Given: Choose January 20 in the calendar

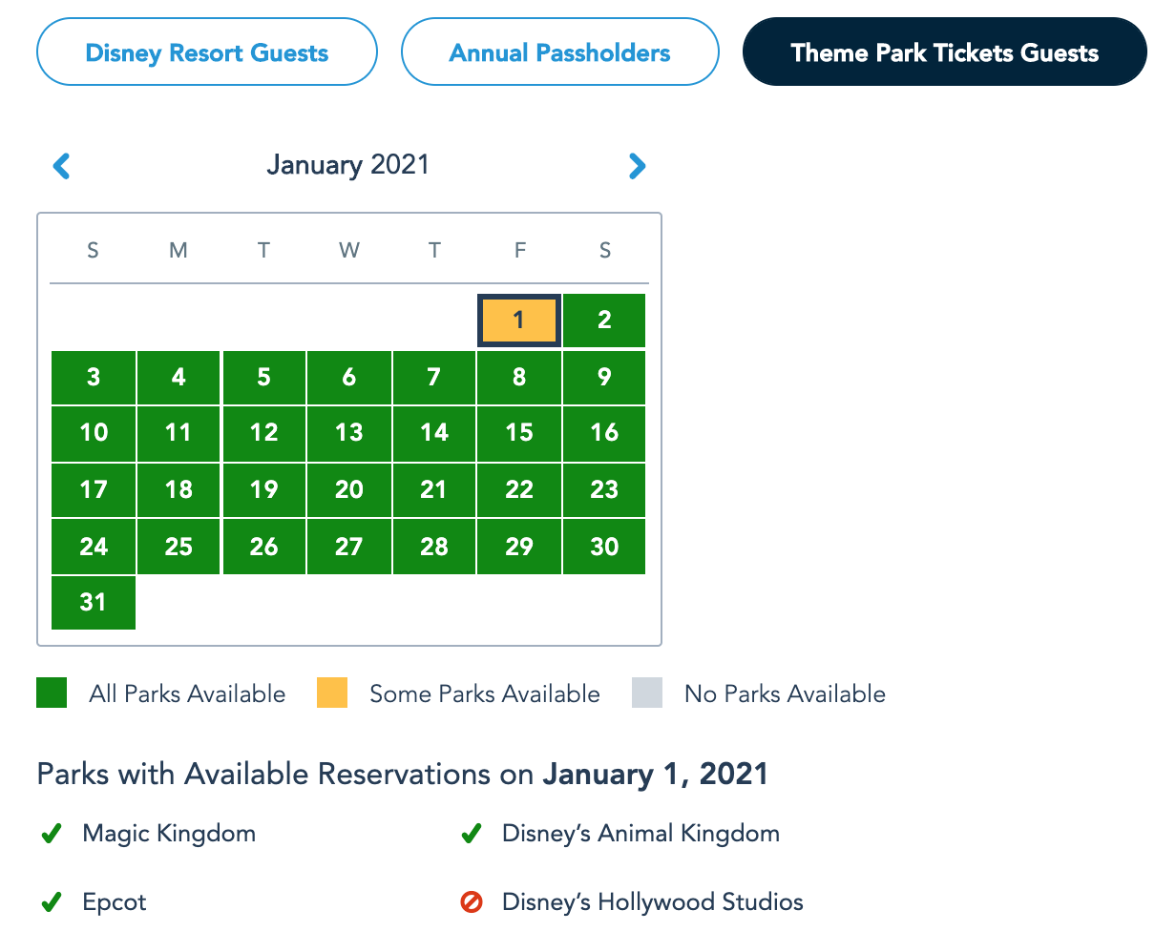Looking at the screenshot, I should 348,490.
